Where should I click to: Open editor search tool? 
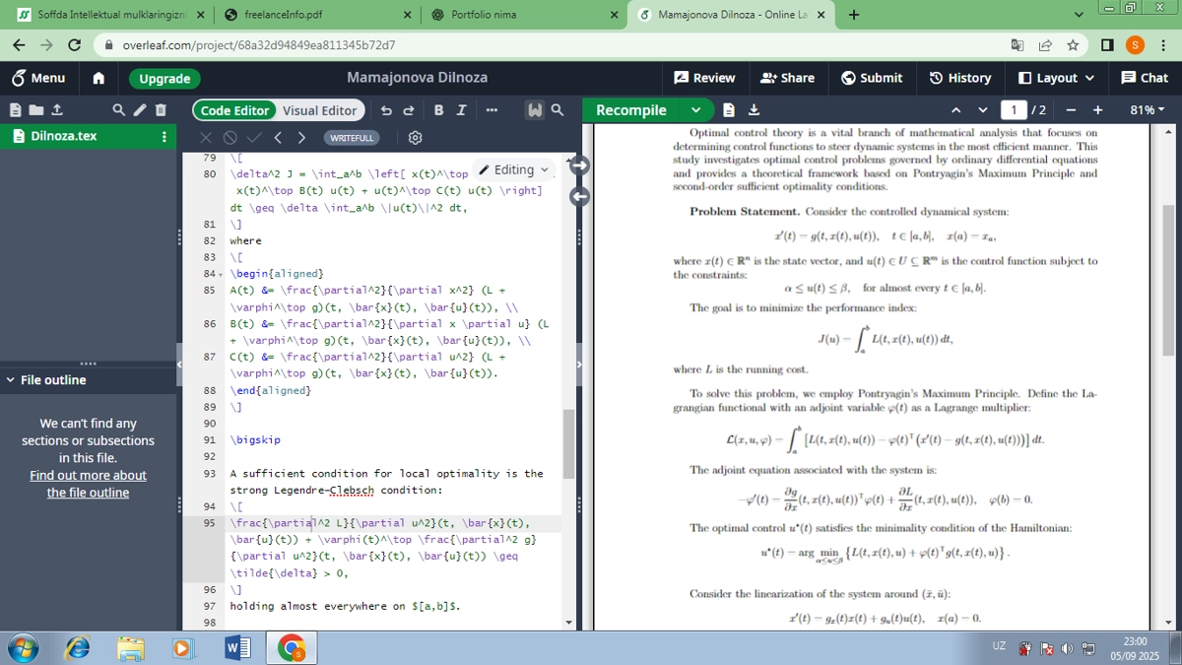[x=558, y=110]
